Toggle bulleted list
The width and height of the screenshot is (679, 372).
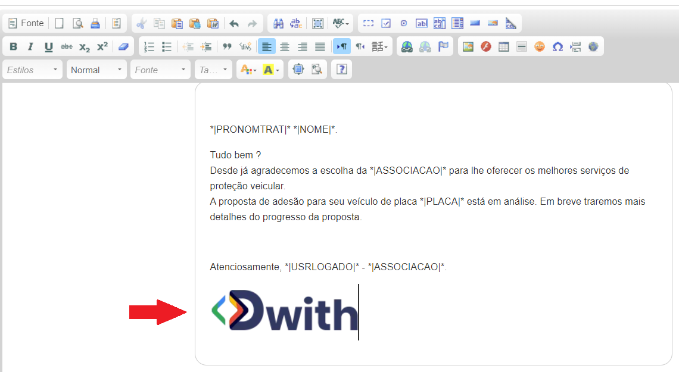(x=167, y=46)
